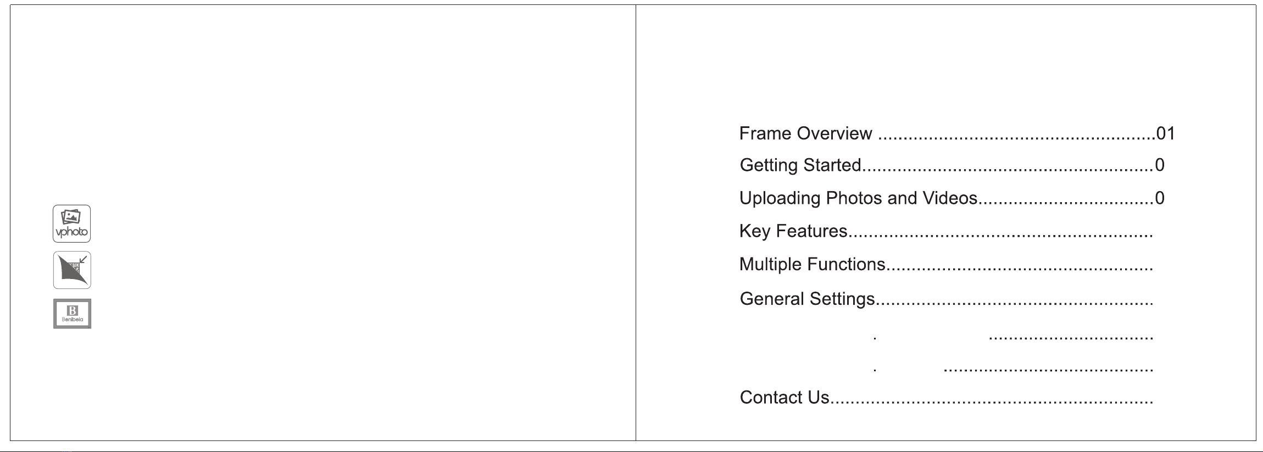Click the dot leader following General Settings
1263x452 pixels.
[1015, 304]
